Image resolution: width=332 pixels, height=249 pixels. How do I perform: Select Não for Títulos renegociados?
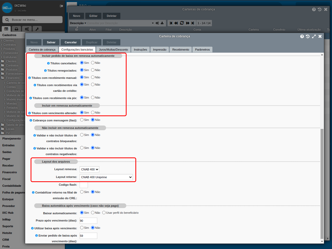93,70
